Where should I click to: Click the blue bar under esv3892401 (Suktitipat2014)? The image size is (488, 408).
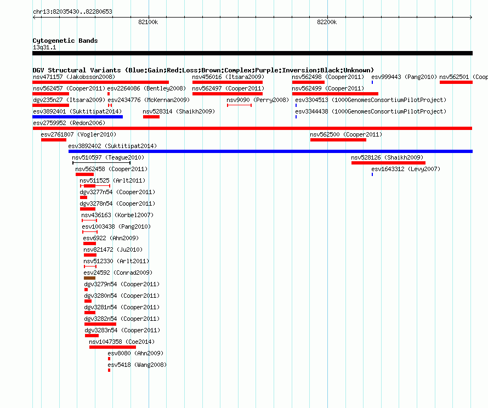pyautogui.click(x=77, y=117)
